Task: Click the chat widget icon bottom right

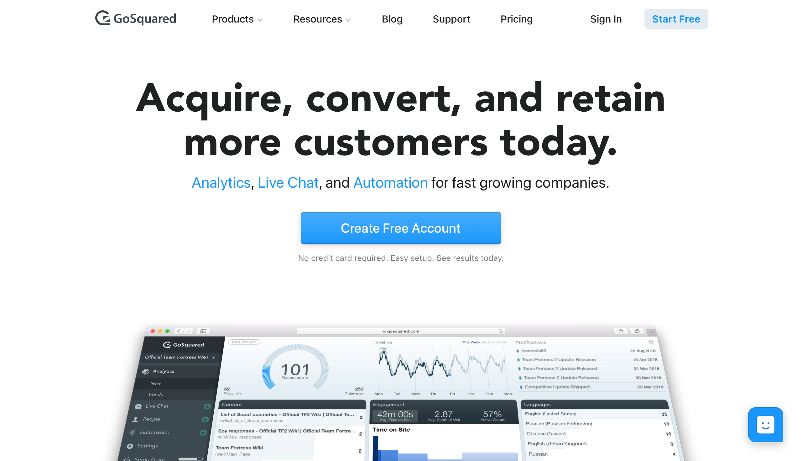Action: (766, 425)
